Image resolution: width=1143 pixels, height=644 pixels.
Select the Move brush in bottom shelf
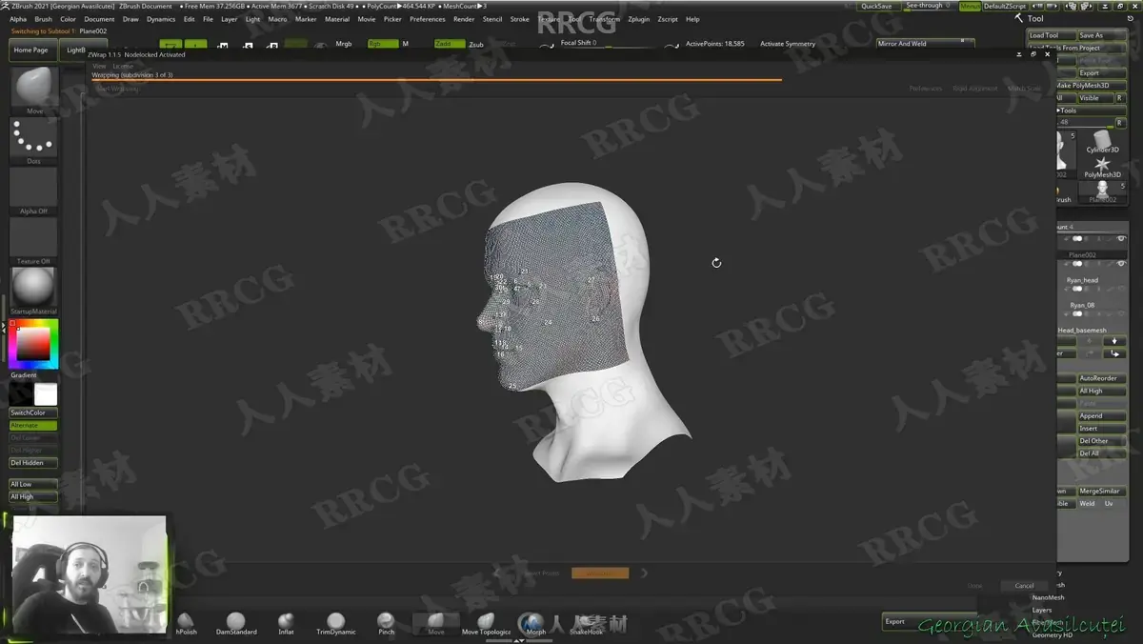click(435, 622)
